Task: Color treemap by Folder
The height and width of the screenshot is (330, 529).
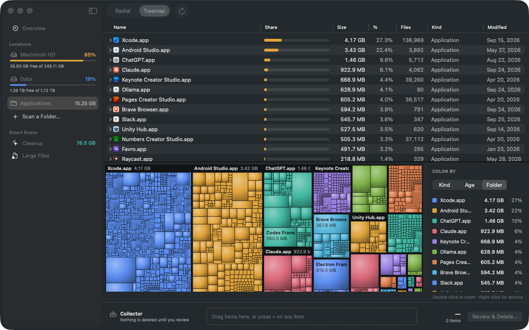Action: coord(494,185)
